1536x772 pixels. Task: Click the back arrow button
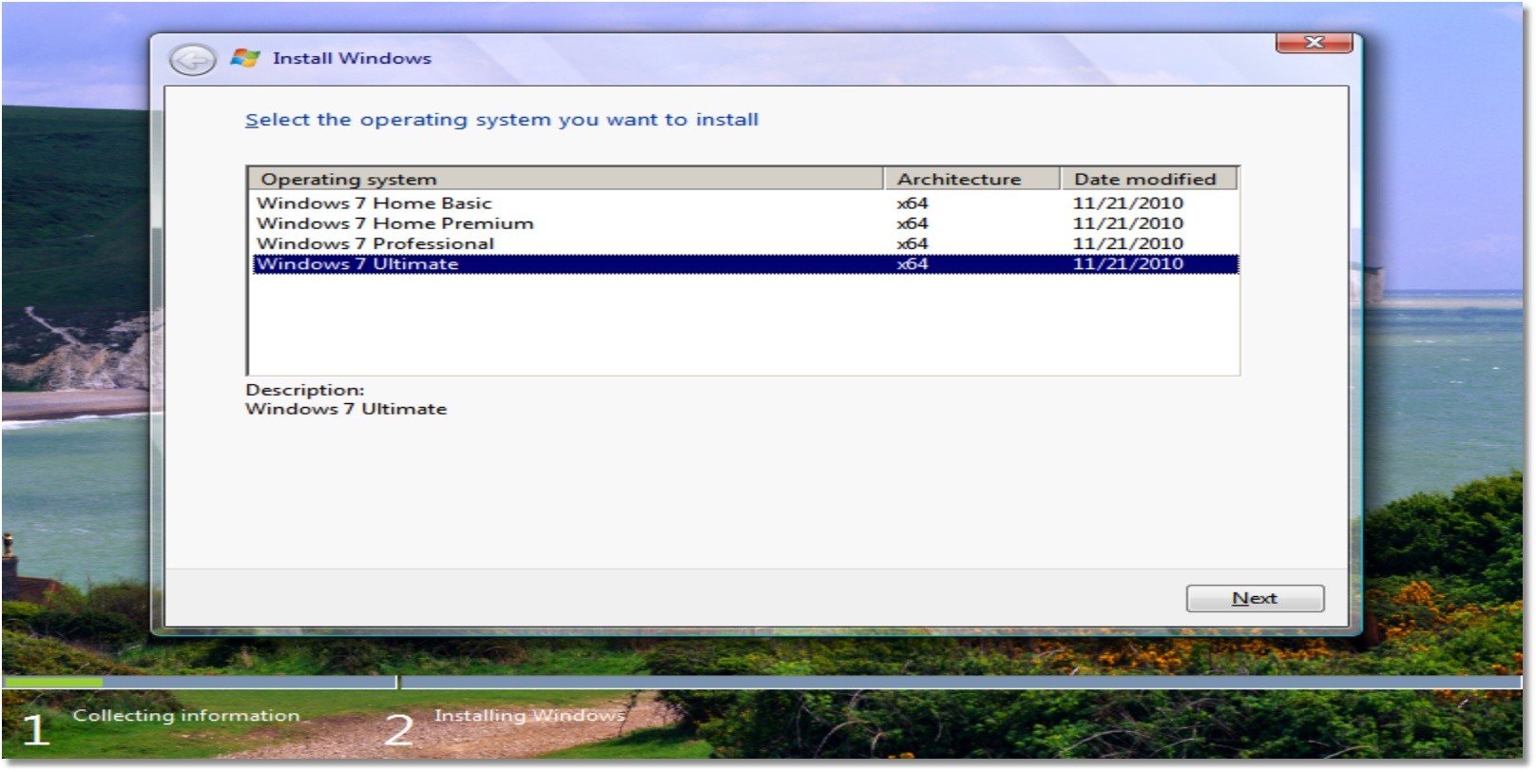[x=192, y=60]
